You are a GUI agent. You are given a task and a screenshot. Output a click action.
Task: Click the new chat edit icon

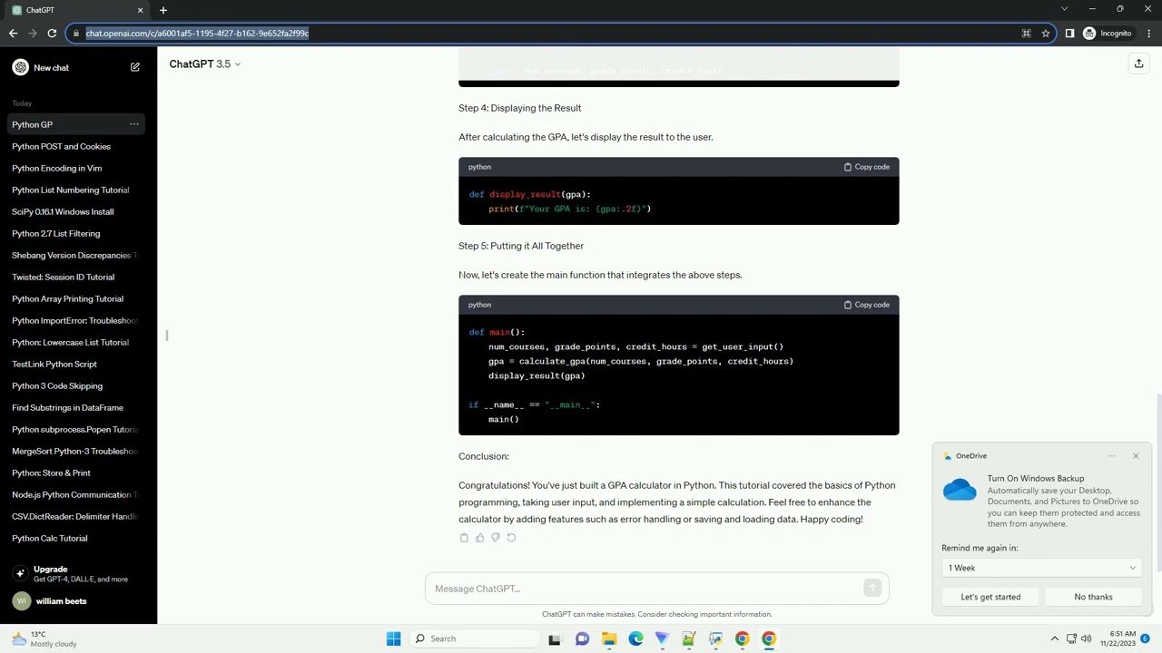tap(135, 67)
